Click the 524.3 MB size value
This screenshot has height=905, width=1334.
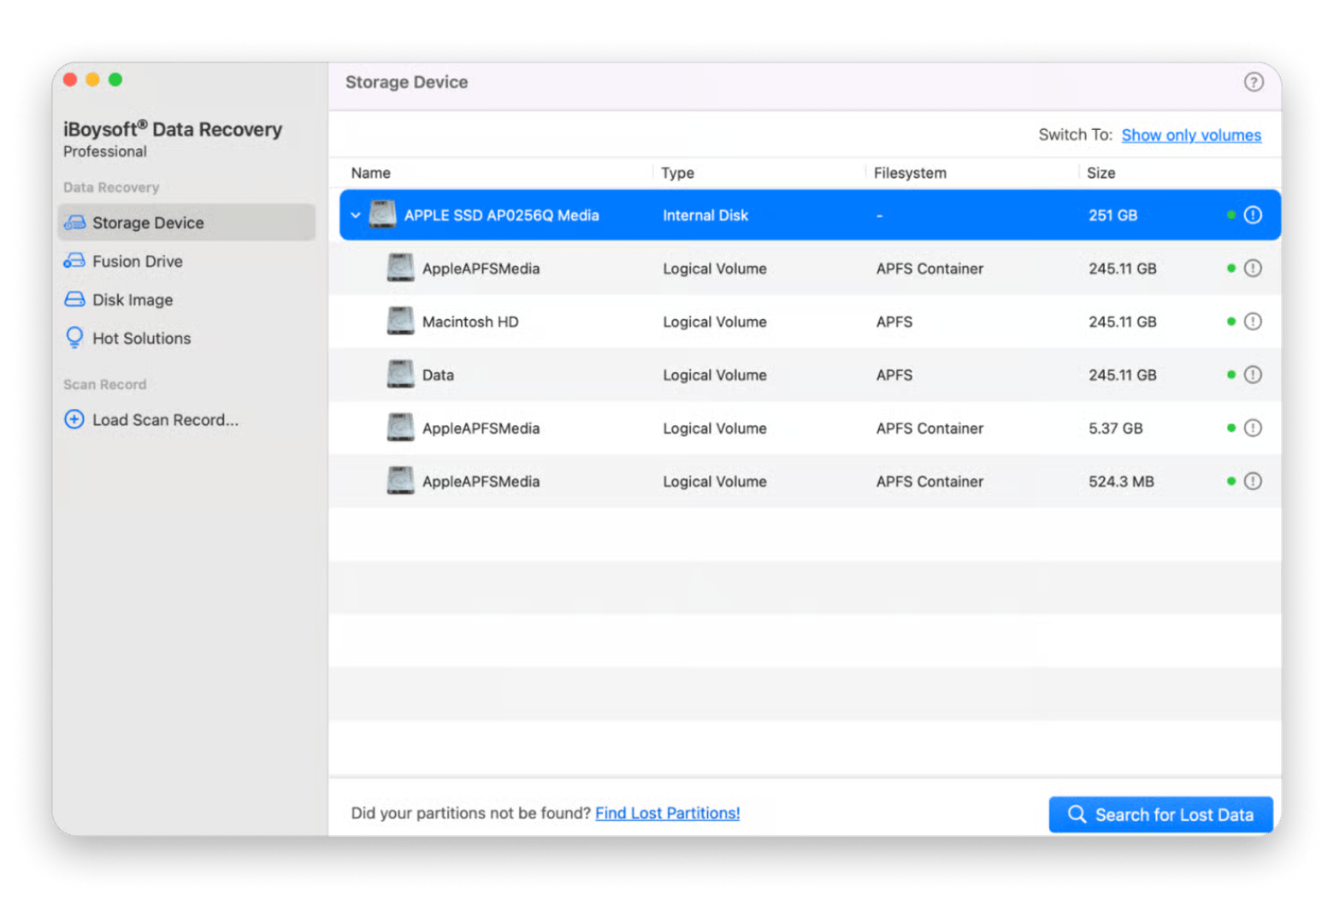1121,481
